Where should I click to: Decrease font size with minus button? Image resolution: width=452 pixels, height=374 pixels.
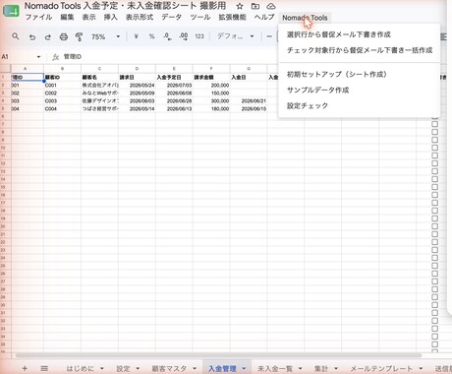(x=269, y=36)
